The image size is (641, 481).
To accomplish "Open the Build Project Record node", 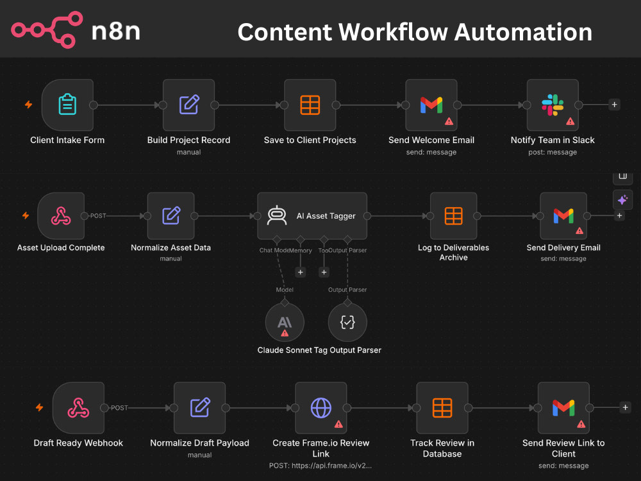I will 189,105.
